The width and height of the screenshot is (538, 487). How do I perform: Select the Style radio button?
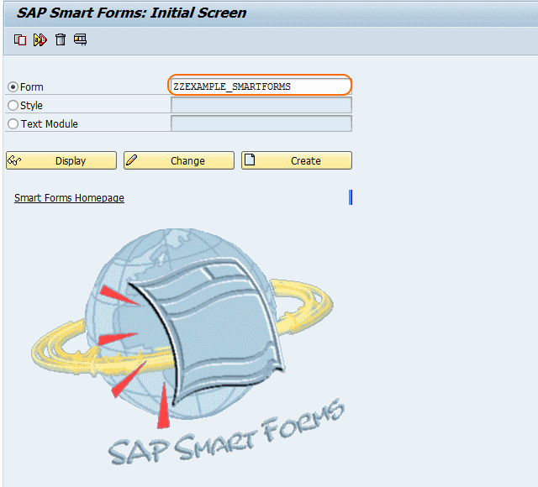pos(13,105)
